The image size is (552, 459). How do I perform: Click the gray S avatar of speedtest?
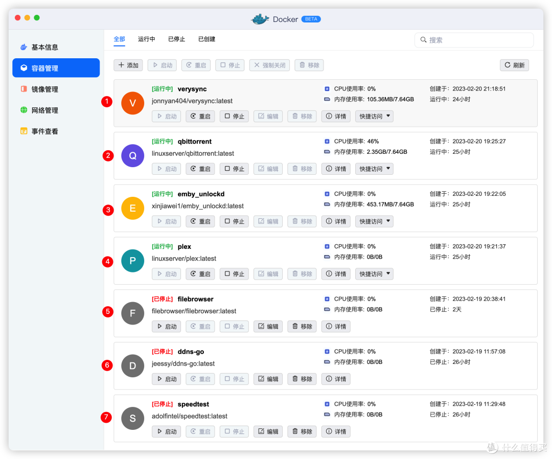(x=133, y=418)
